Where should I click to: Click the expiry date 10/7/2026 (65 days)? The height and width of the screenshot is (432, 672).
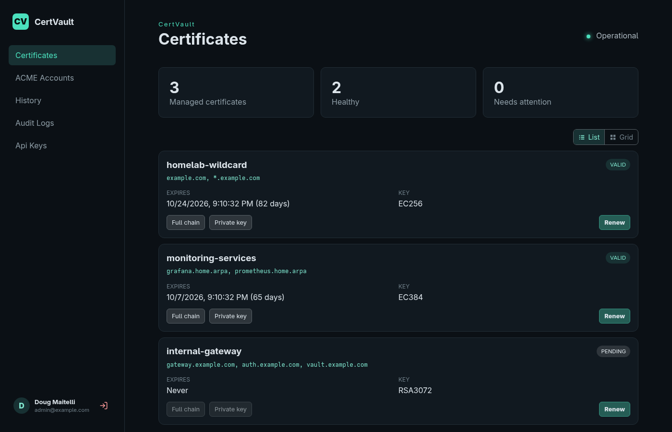(226, 297)
